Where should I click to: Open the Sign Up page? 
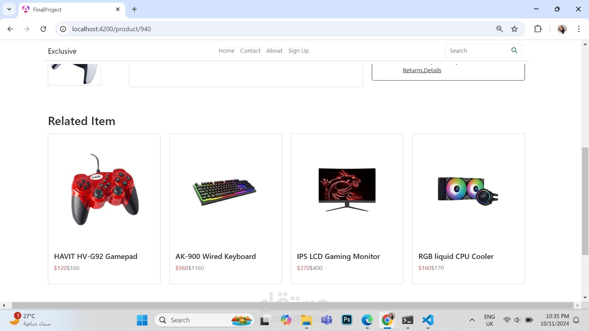[x=299, y=51]
